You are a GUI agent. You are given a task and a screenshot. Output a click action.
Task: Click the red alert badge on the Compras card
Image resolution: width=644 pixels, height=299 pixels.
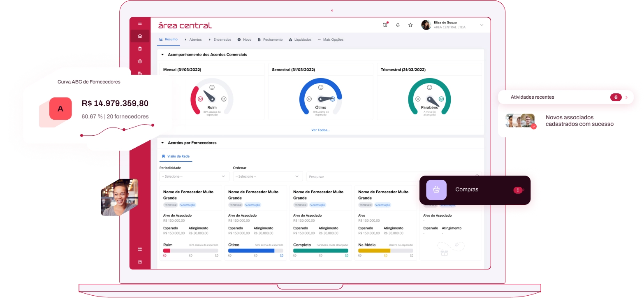click(518, 190)
